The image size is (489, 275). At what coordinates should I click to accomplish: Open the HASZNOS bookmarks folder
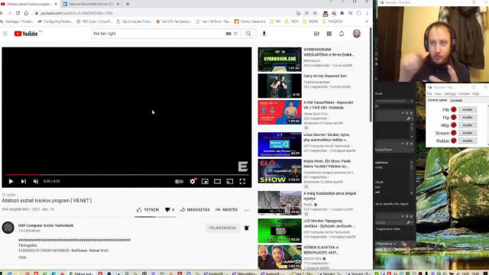tap(332, 21)
